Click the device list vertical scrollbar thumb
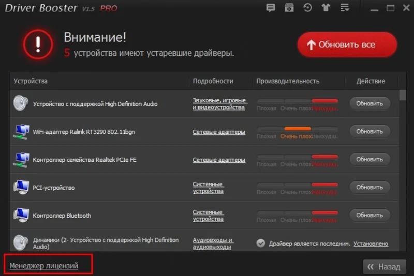This screenshot has height=276, width=414. point(403,95)
